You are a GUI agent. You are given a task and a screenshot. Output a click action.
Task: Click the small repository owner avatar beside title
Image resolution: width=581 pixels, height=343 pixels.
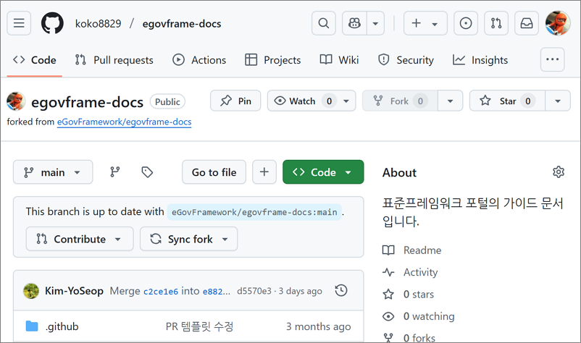[x=16, y=101]
